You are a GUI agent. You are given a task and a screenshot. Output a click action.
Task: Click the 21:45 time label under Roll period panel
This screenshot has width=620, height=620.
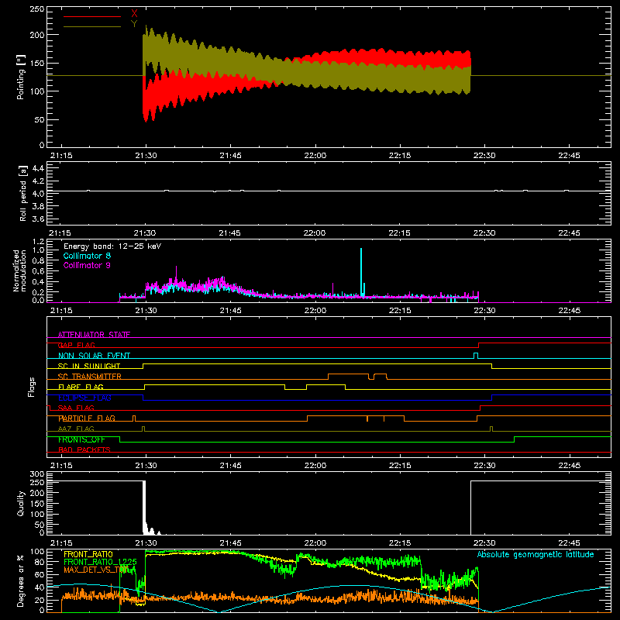click(230, 233)
